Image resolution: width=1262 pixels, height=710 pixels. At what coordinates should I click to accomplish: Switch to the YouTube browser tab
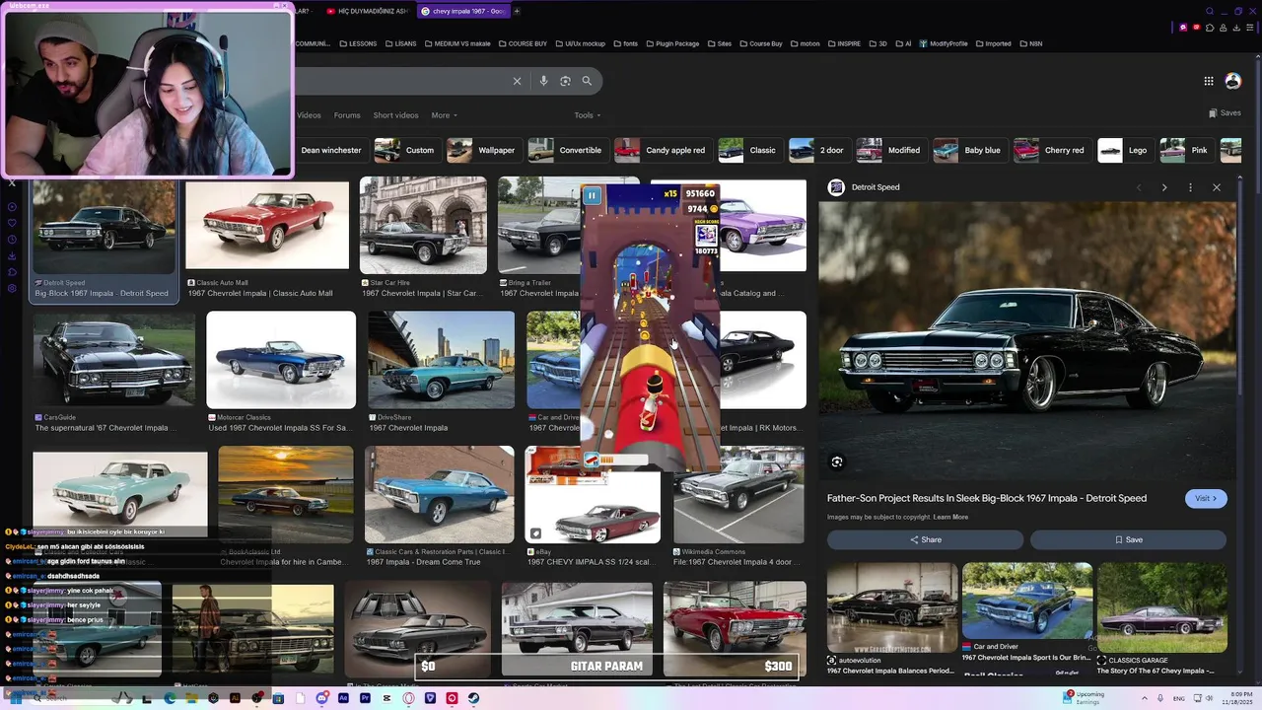(370, 11)
